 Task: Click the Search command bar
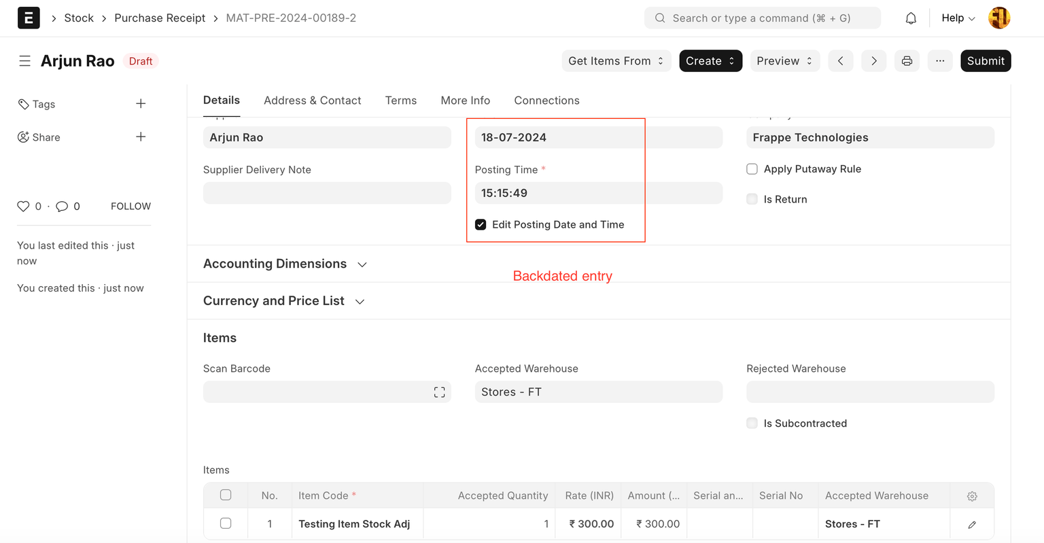pos(761,18)
